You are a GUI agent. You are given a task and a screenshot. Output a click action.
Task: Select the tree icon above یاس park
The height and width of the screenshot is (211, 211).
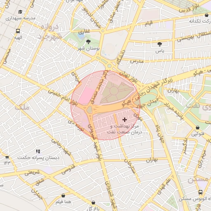[159, 44]
